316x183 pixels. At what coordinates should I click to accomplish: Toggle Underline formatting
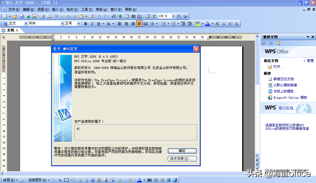coord(99,24)
